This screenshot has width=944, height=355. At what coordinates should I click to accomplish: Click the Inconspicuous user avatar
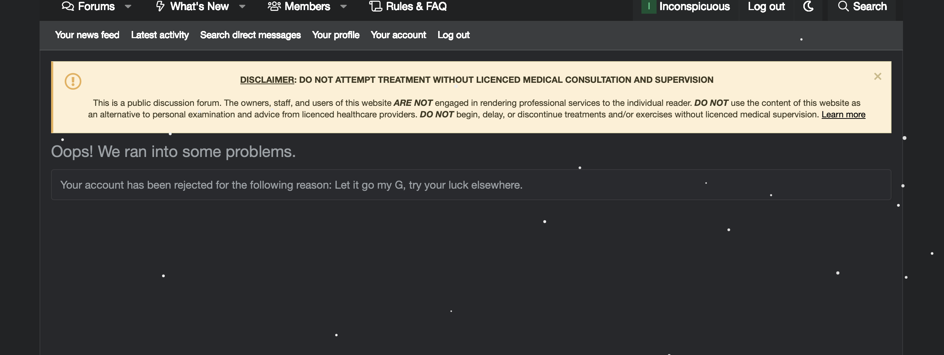coord(649,6)
